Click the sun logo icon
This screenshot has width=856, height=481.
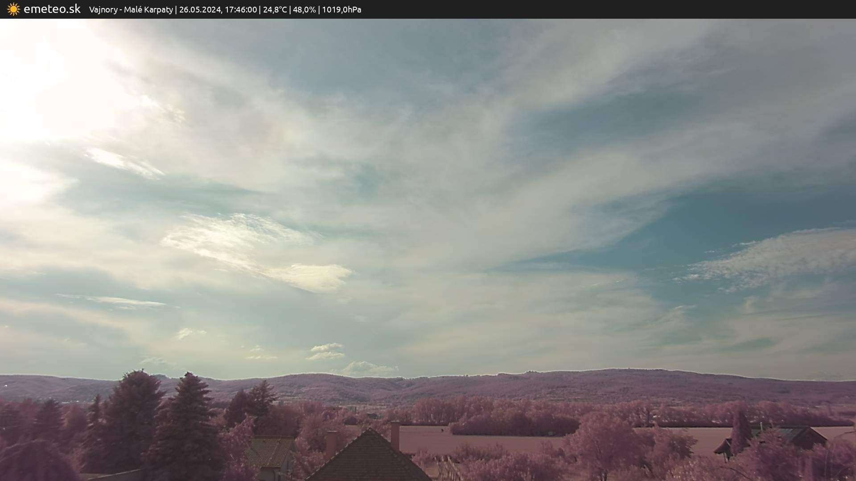[13, 9]
